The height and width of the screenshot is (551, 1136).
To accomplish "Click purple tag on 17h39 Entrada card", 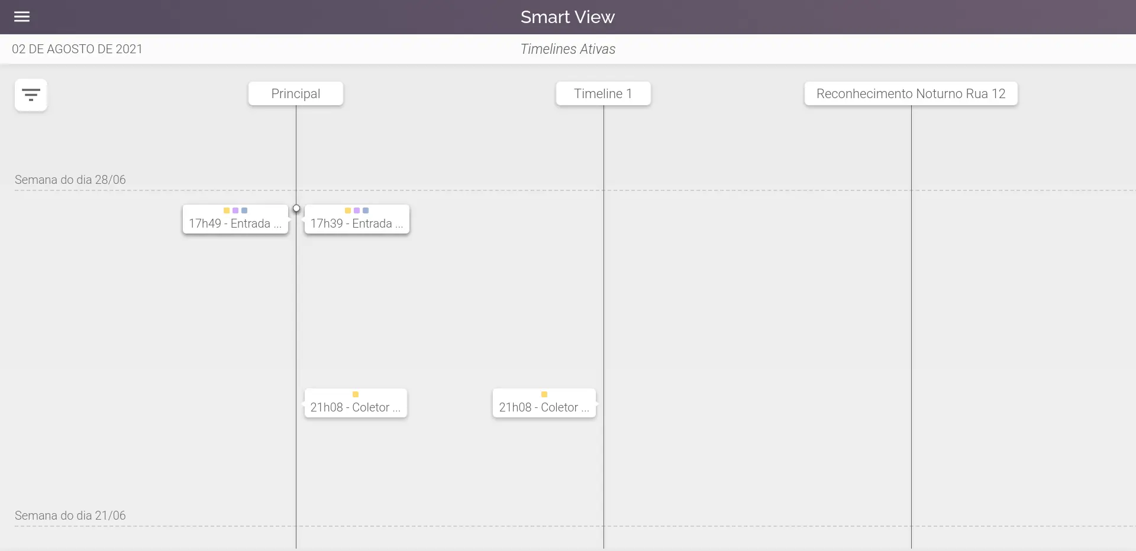I will (357, 210).
